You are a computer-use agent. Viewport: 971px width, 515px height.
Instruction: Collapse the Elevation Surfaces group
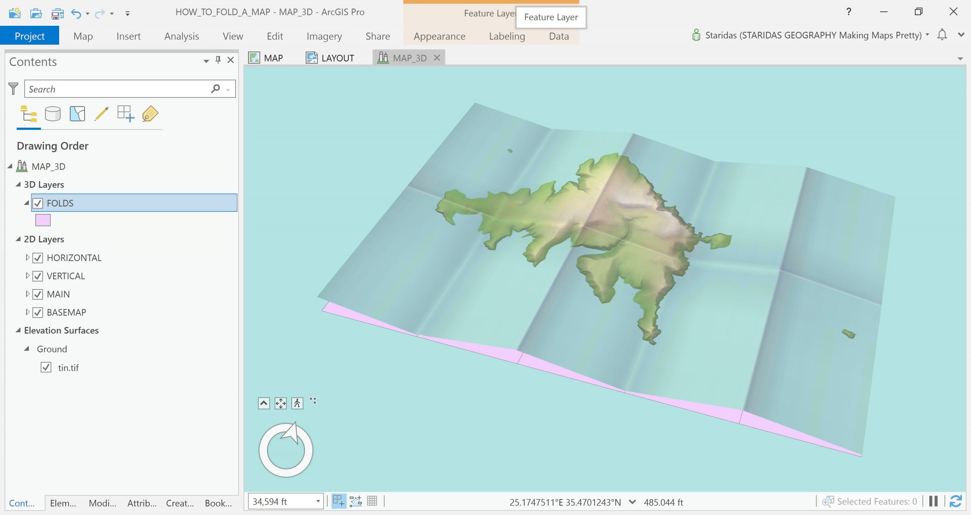click(x=18, y=330)
